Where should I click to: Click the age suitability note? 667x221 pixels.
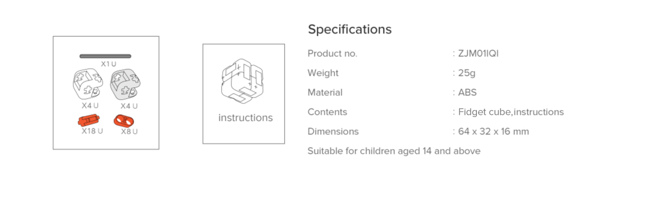click(x=394, y=151)
